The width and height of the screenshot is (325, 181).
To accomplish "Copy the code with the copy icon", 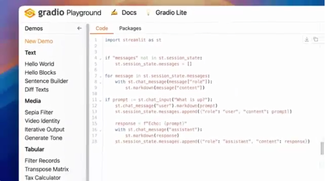I will tap(316, 39).
